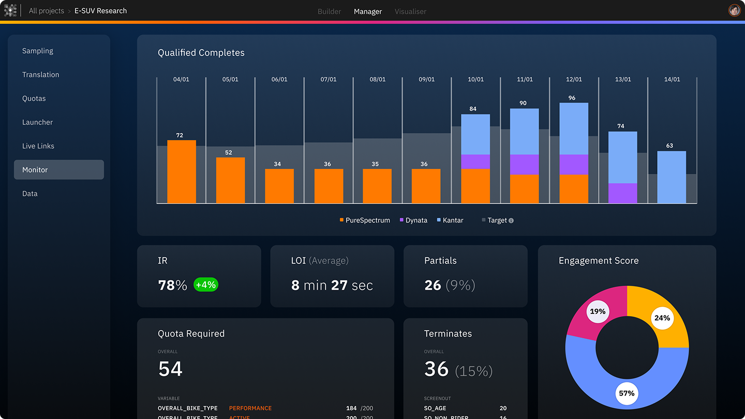Switch to the Builder tab
The width and height of the screenshot is (745, 419).
coord(329,11)
